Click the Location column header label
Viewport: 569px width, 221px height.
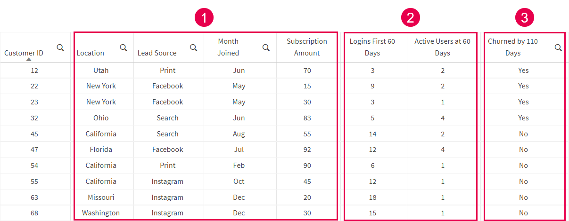[x=91, y=53]
